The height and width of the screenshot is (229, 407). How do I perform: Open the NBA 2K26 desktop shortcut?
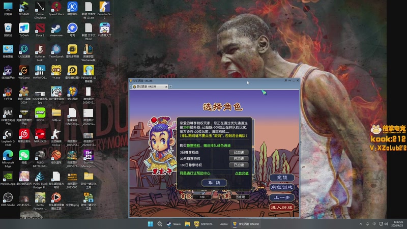tap(40, 136)
